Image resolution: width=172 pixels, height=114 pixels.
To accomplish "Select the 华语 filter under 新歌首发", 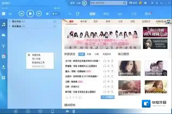I will [x=82, y=54].
